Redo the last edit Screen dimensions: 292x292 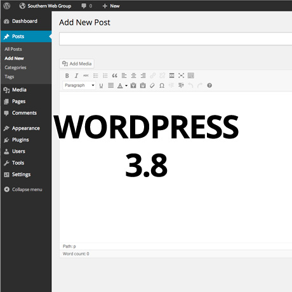(x=200, y=86)
